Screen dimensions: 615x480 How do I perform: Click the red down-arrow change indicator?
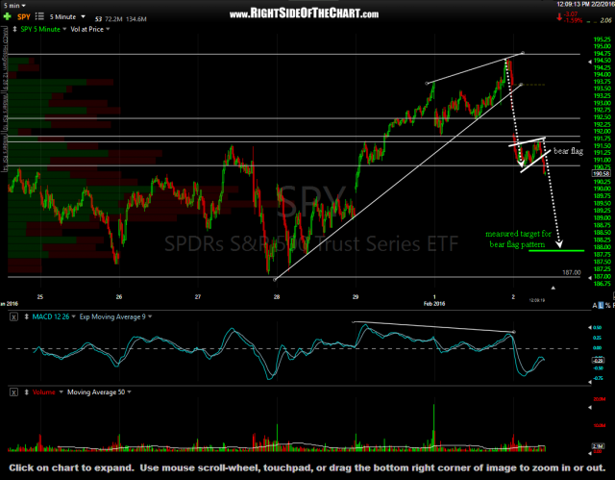(559, 17)
